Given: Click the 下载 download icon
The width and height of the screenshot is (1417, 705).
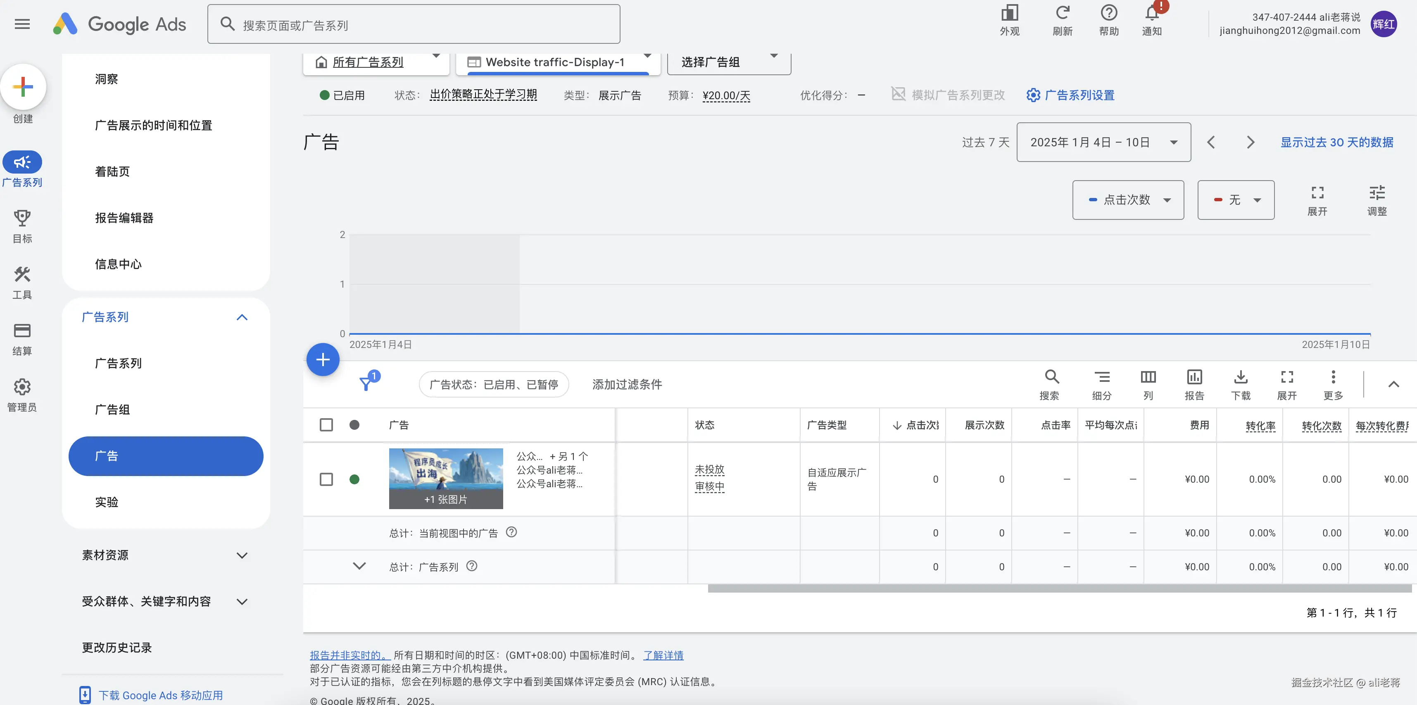Looking at the screenshot, I should (x=1241, y=378).
